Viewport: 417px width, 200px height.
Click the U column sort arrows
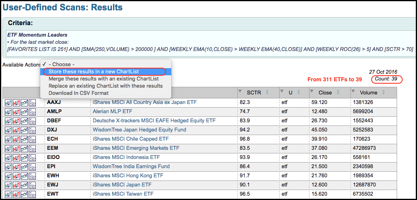[298, 92]
